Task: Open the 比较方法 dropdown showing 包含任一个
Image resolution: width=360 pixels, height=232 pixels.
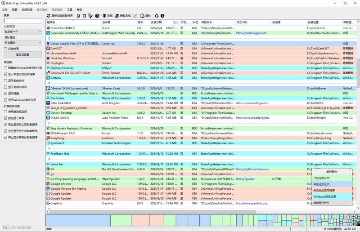Action: pyautogui.click(x=22, y=32)
